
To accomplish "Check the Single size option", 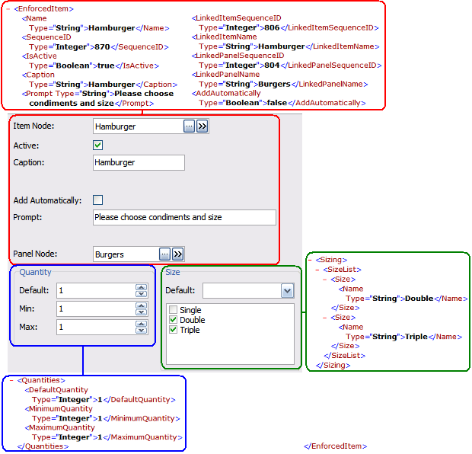I will click(x=174, y=310).
